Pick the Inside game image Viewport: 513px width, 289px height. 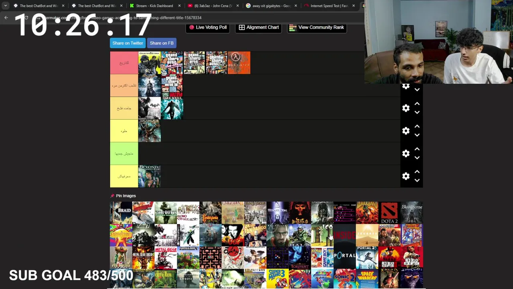(x=345, y=235)
